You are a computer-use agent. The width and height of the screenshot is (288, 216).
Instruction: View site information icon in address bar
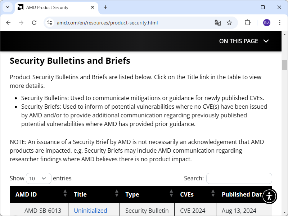tap(50, 23)
